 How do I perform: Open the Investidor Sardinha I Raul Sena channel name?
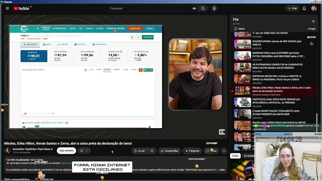click(x=31, y=149)
